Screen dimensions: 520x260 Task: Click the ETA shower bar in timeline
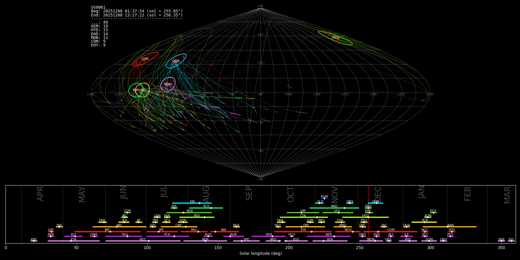click(74, 241)
